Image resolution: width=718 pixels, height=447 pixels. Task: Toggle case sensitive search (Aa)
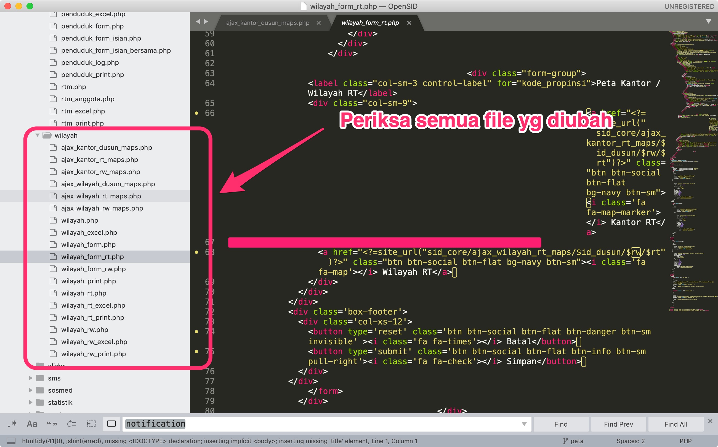point(32,424)
